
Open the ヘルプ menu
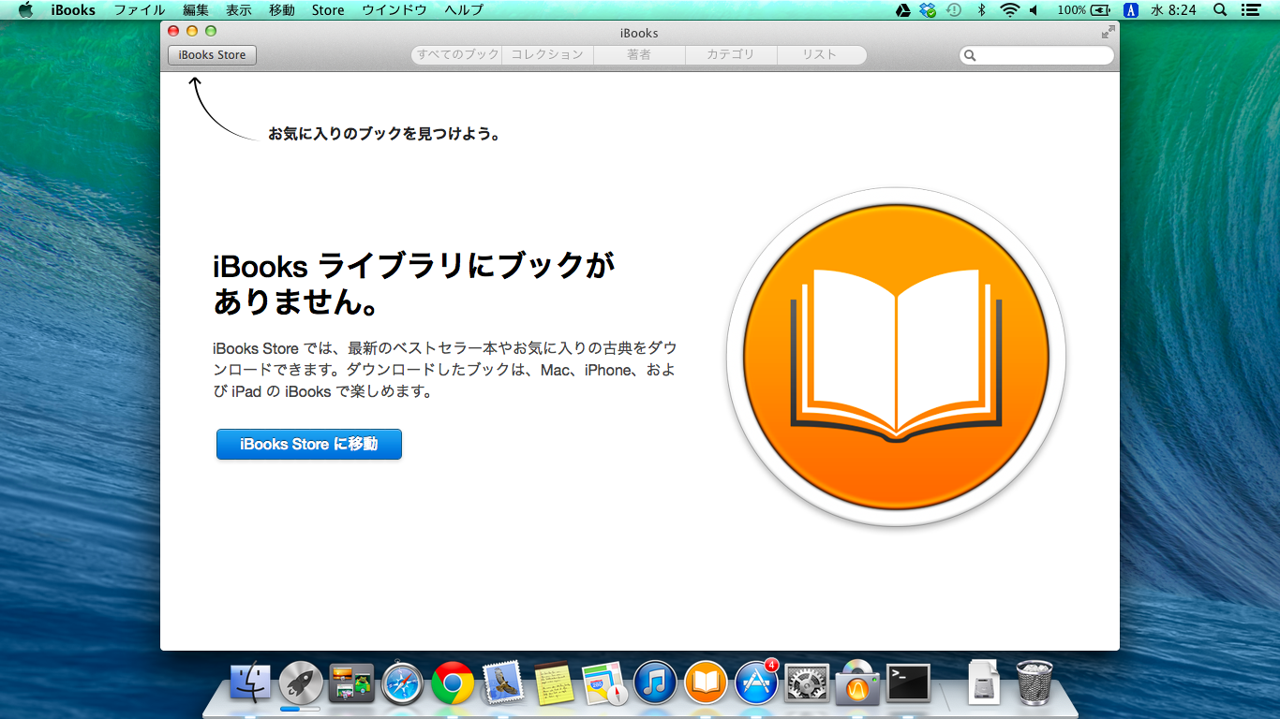pyautogui.click(x=464, y=10)
